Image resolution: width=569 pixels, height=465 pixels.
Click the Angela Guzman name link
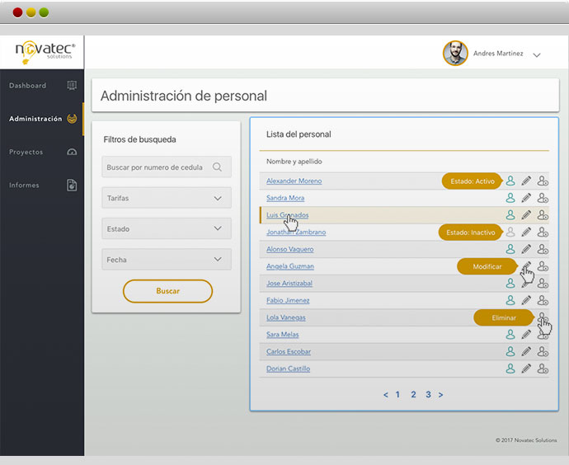(290, 266)
